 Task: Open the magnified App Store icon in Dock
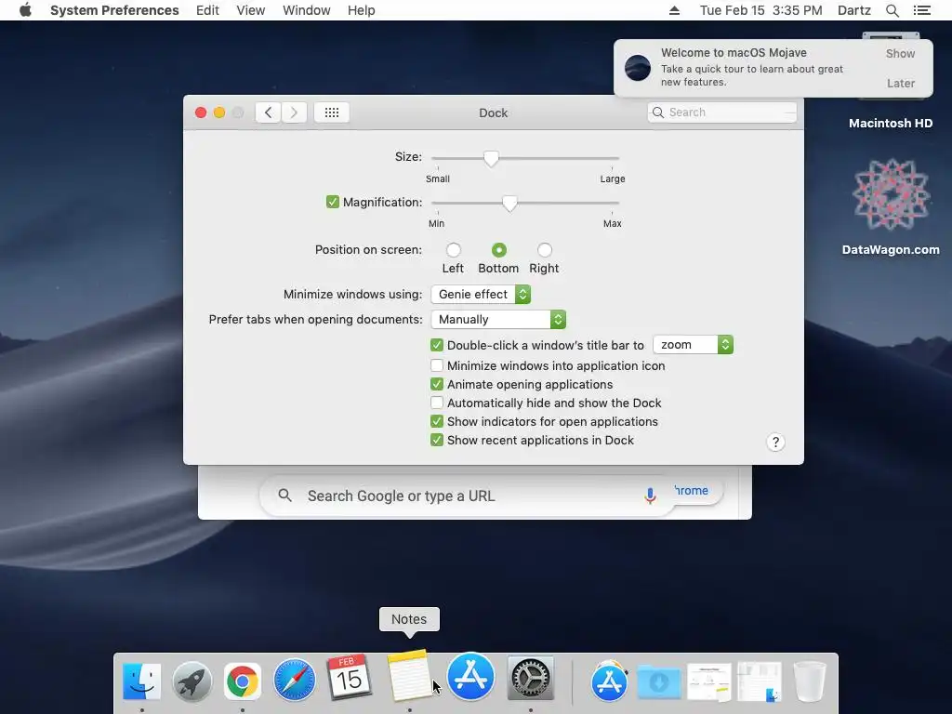point(470,676)
